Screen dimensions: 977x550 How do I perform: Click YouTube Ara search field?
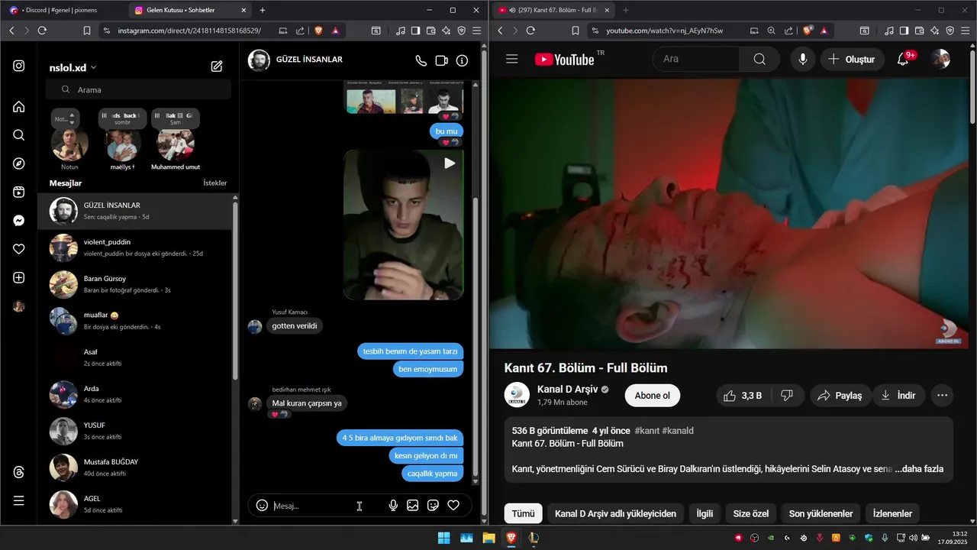[695, 59]
